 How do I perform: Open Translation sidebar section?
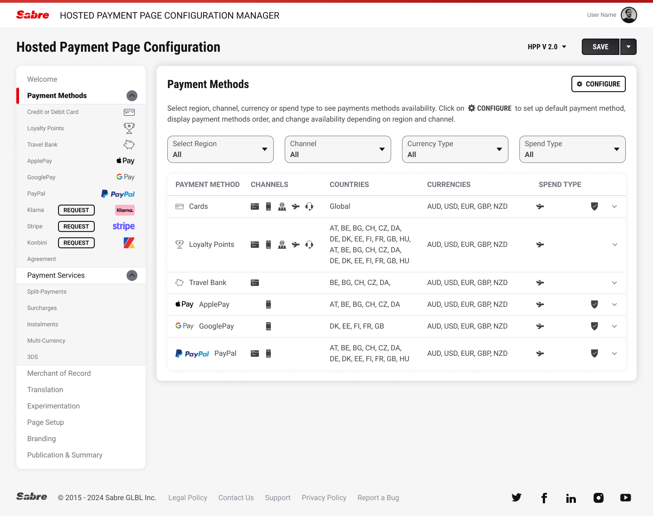click(x=45, y=390)
